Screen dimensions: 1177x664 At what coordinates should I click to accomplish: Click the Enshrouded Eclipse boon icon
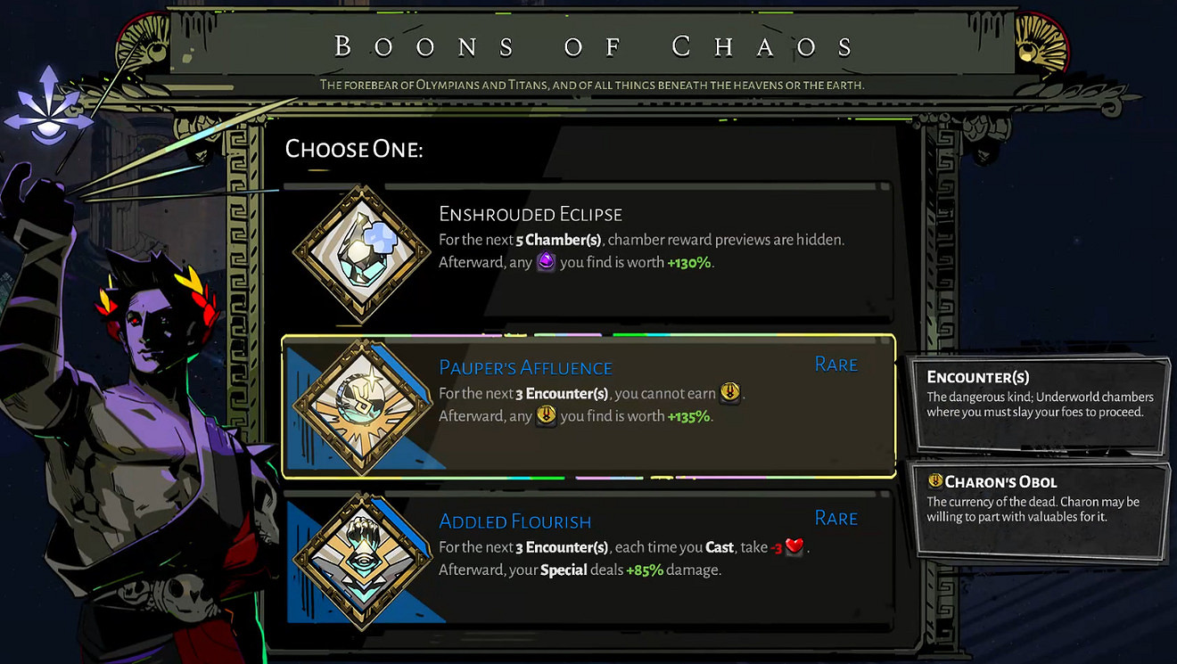click(x=361, y=252)
